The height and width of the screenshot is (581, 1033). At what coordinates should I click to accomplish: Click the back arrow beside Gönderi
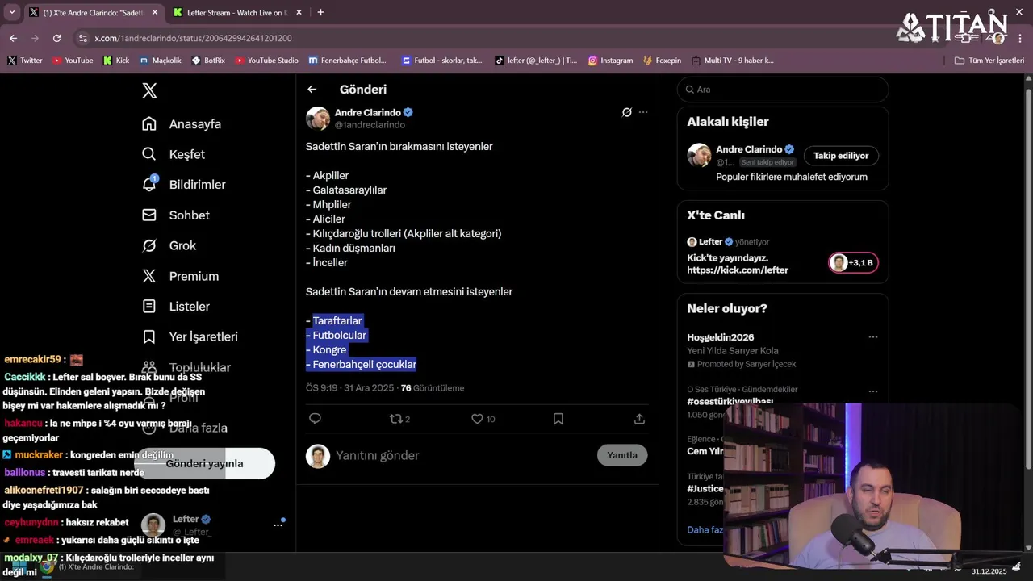tap(312, 90)
